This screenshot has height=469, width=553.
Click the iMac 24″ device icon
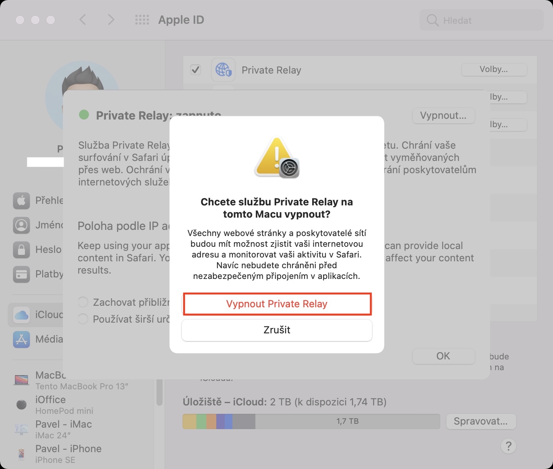pyautogui.click(x=21, y=429)
